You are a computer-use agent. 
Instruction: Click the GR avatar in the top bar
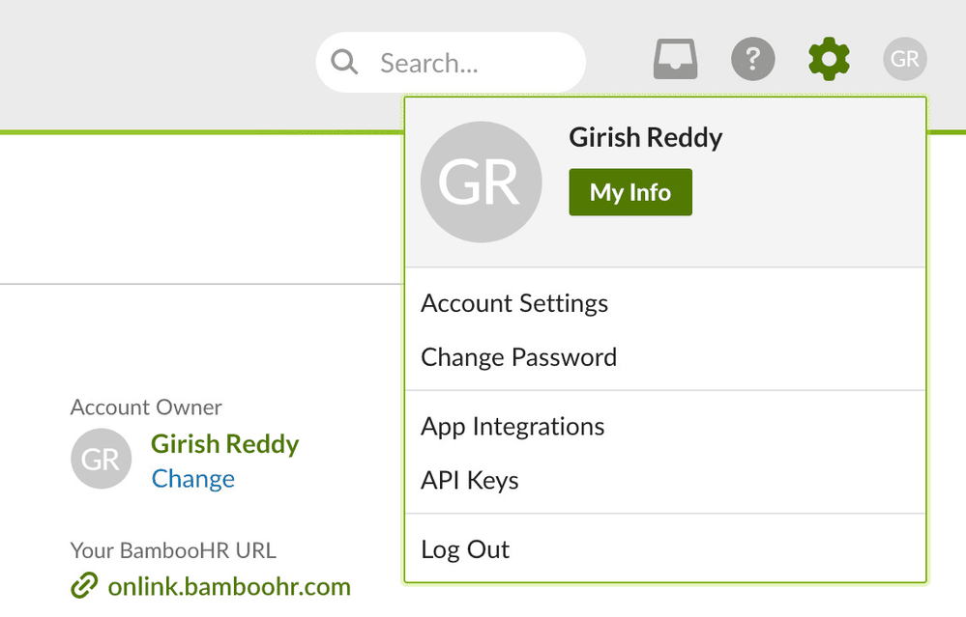905,59
